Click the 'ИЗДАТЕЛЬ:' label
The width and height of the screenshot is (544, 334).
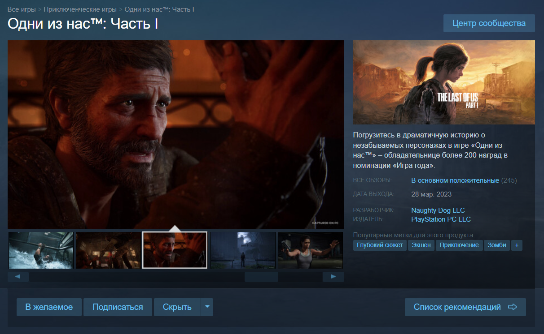369,219
